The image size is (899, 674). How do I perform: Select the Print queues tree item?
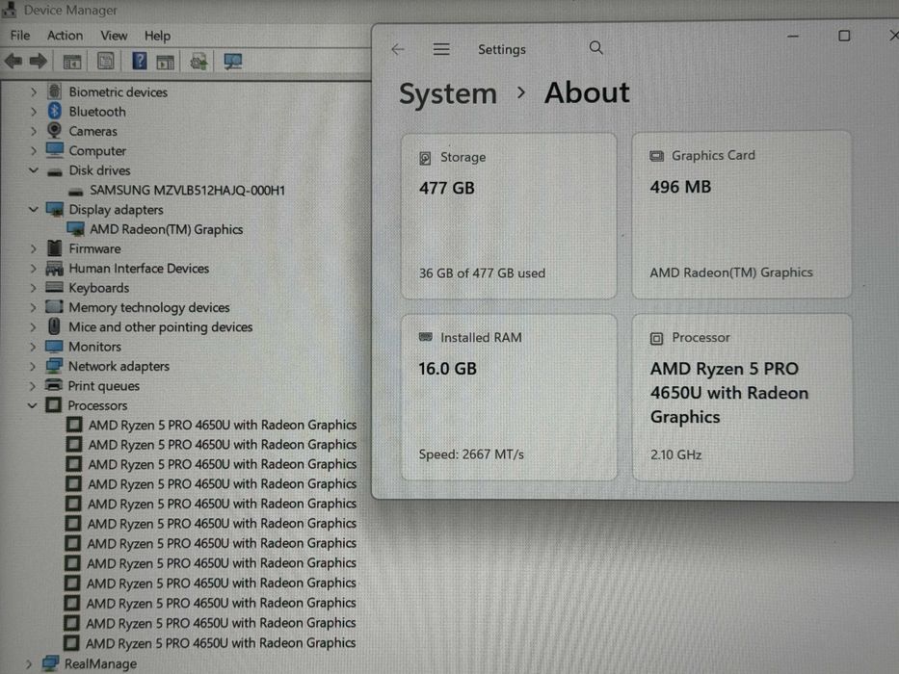104,386
